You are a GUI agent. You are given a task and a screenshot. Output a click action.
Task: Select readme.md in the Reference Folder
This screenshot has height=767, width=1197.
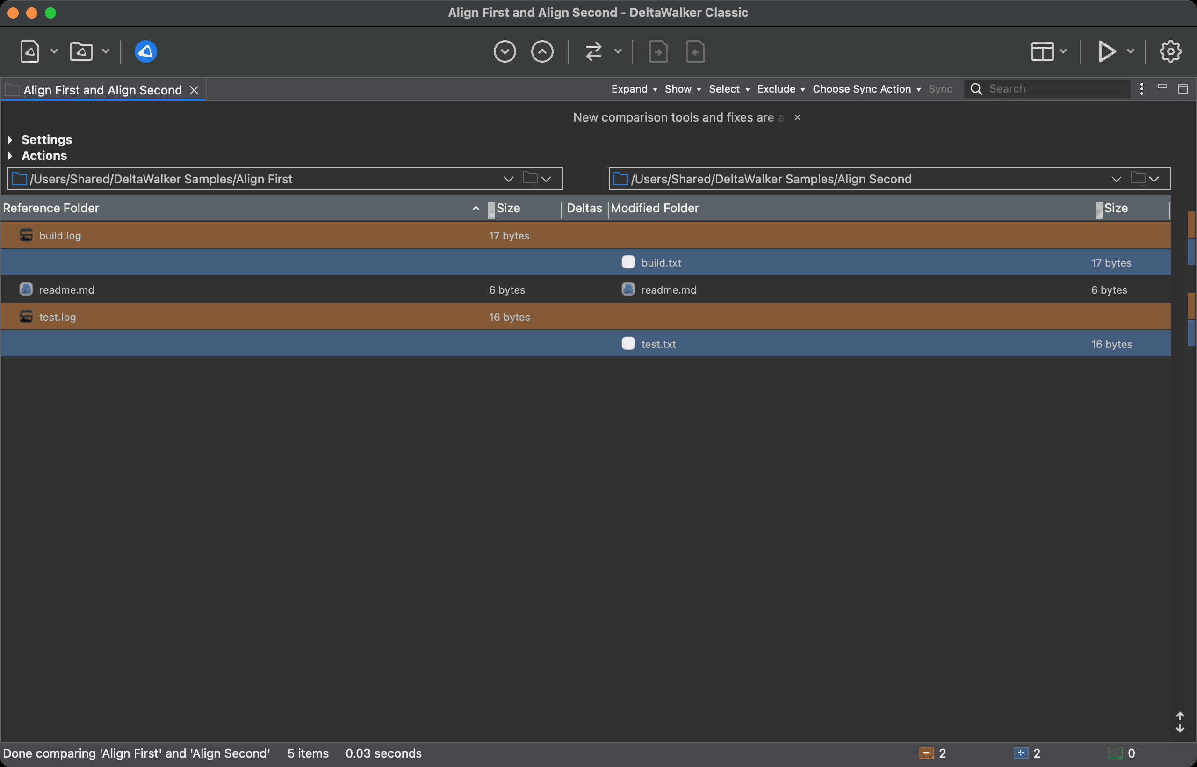coord(66,290)
